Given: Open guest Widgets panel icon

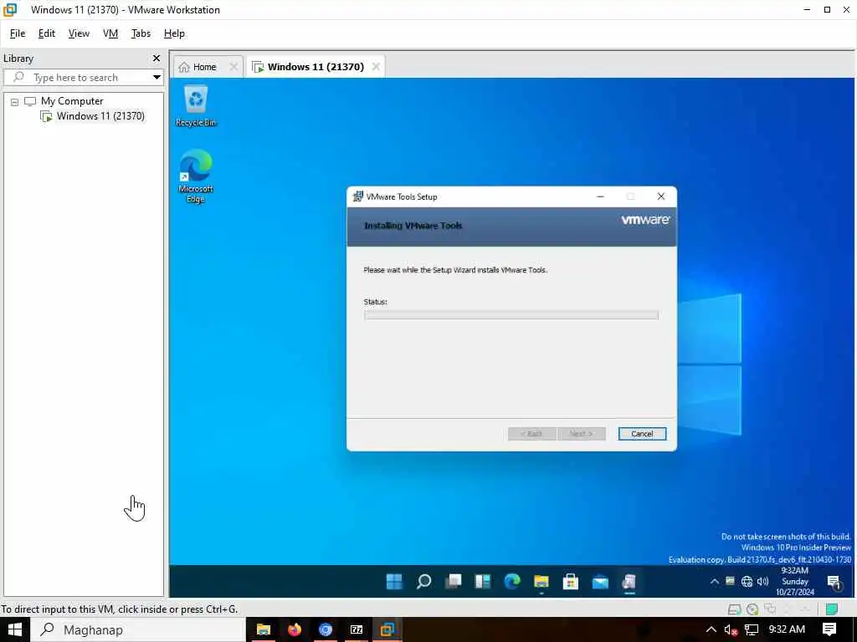Looking at the screenshot, I should coord(483,582).
